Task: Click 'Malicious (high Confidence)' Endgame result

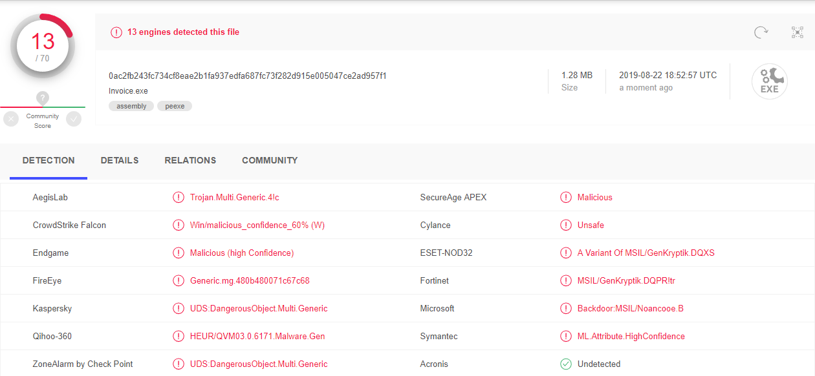Action: (242, 253)
